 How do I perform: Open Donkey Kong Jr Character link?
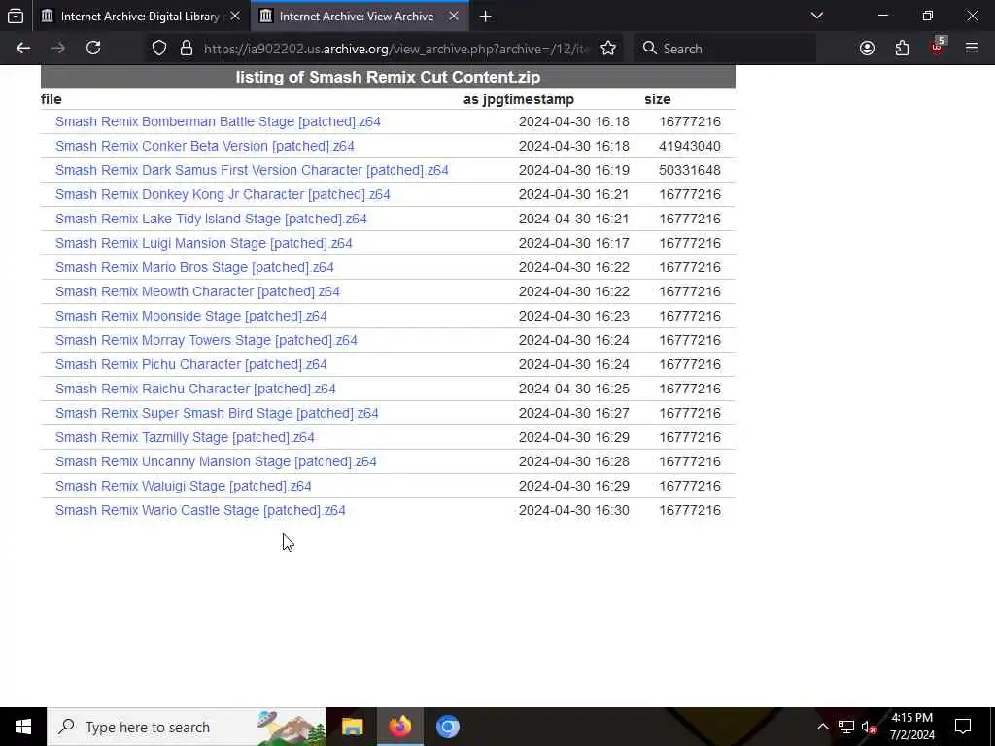223,194
